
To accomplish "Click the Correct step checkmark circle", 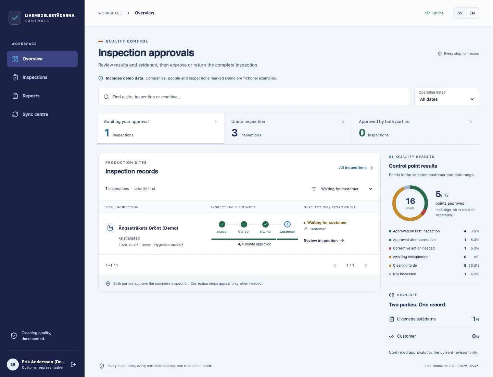I will tap(244, 224).
